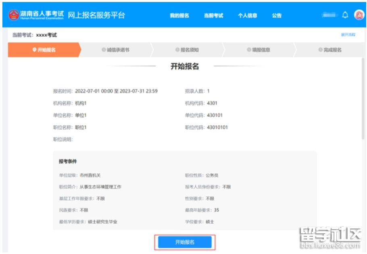Click the circle icon beside 报名须知

pos(177,50)
